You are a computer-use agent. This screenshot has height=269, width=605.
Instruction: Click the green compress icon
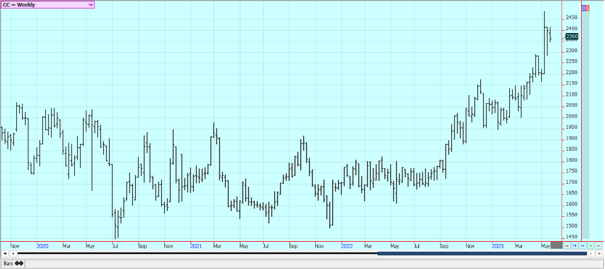[590, 246]
